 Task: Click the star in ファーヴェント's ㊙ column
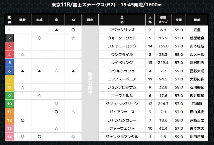coord(57,128)
